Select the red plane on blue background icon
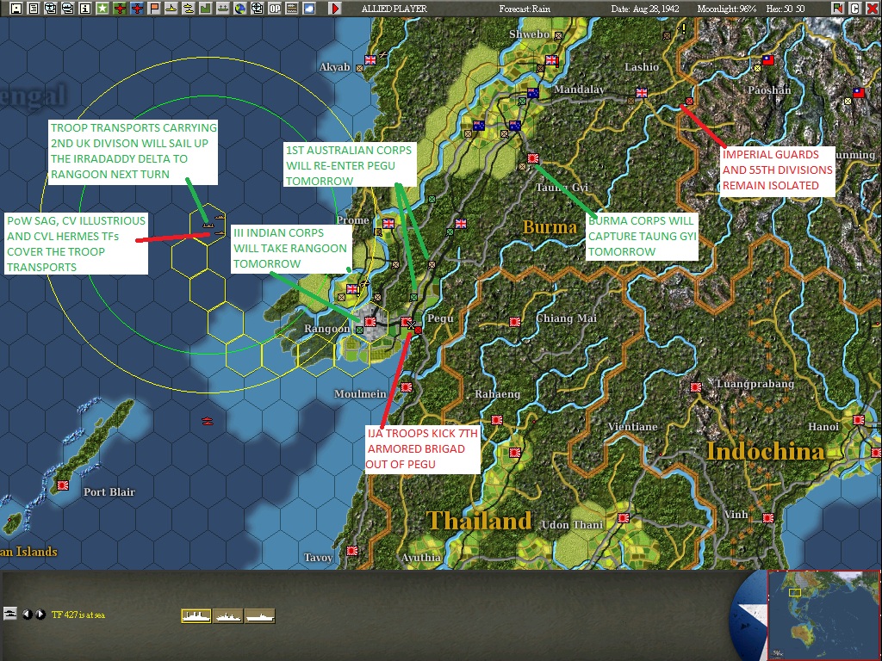882x661 pixels. 137,9
